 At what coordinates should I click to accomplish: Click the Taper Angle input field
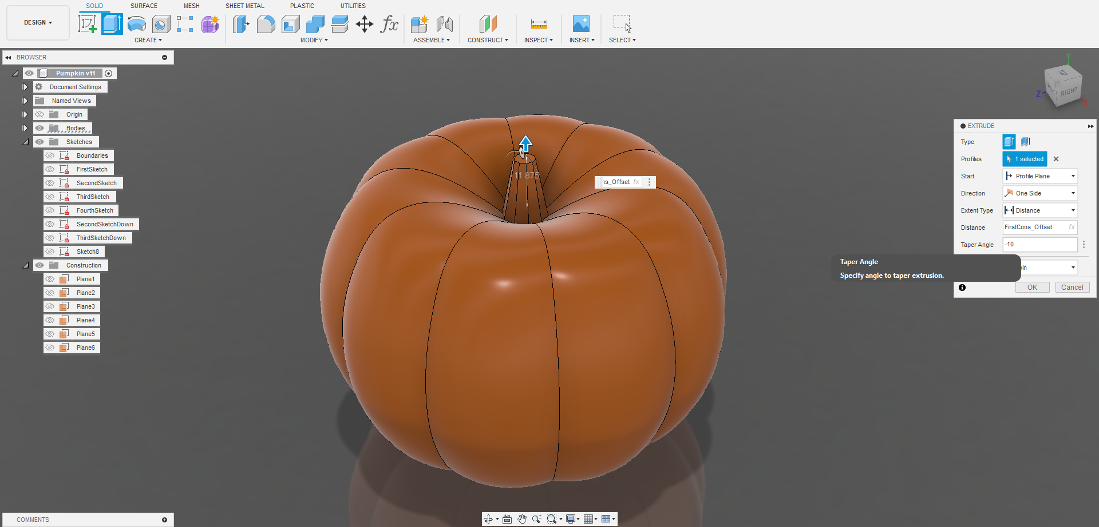tap(1040, 244)
